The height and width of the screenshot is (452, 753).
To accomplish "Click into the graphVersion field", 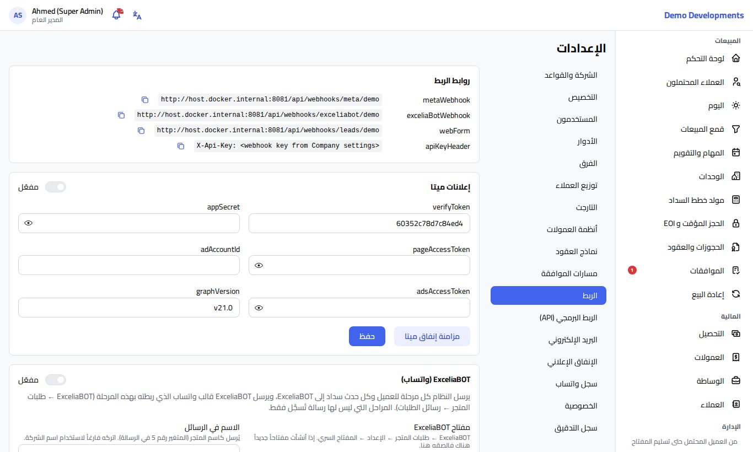I will (129, 308).
